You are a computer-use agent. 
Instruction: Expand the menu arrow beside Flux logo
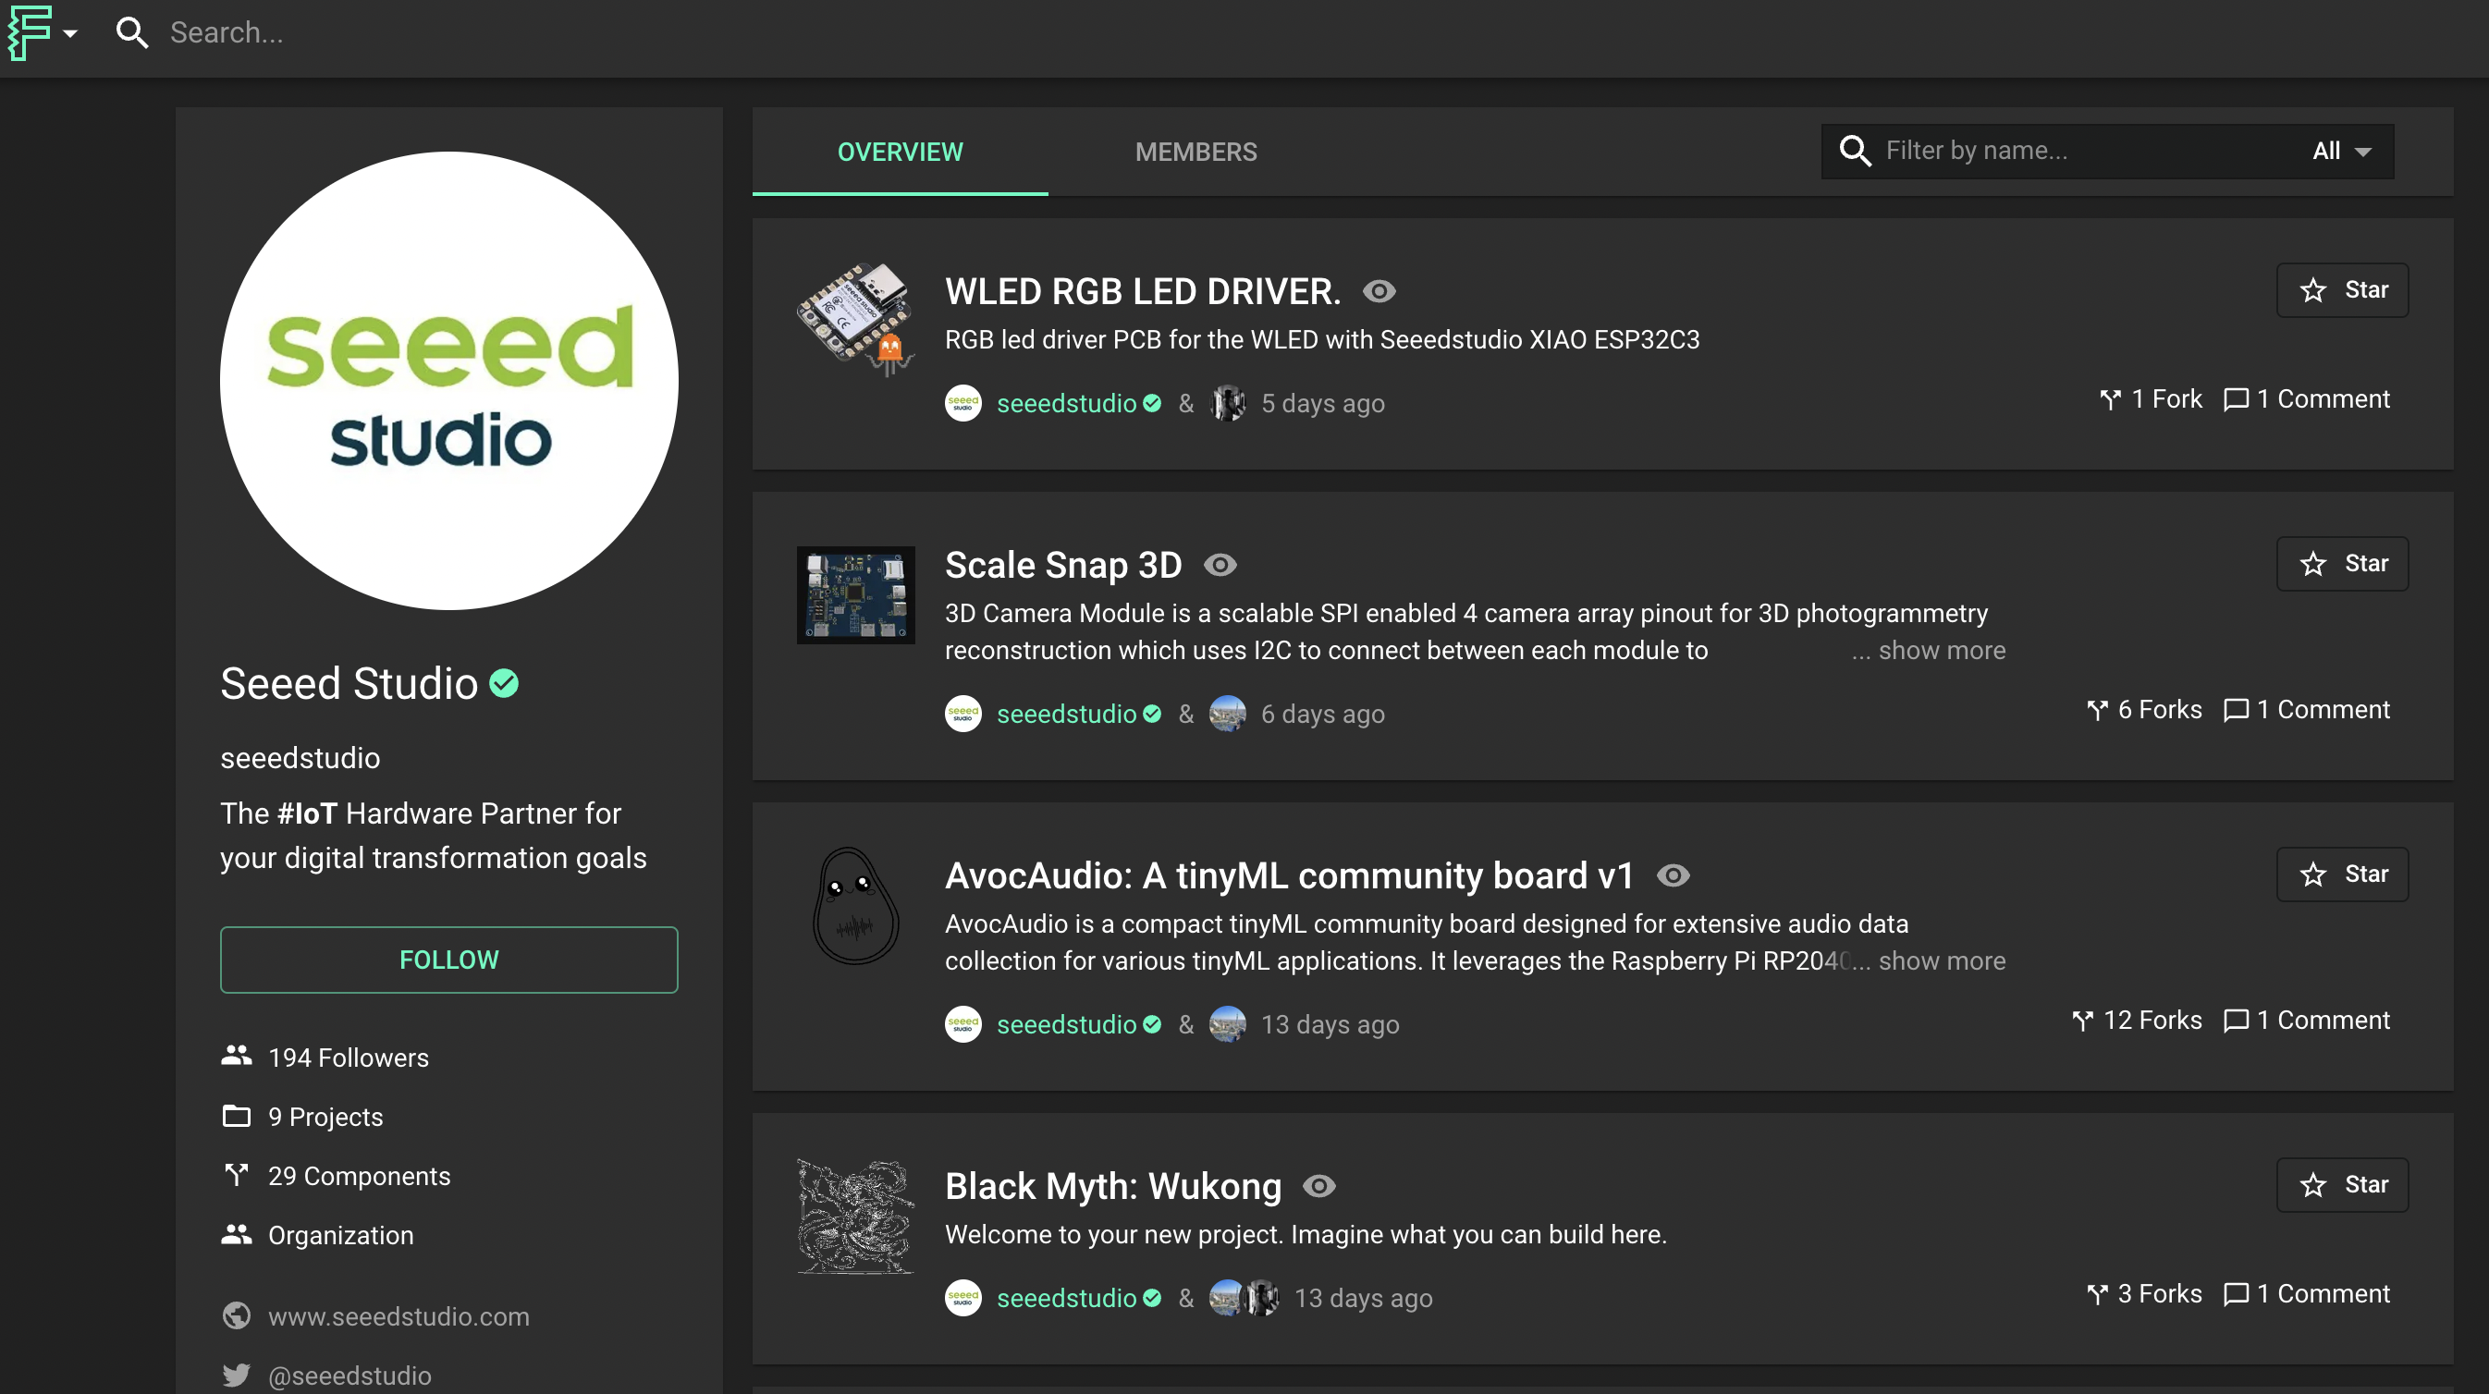click(x=69, y=34)
